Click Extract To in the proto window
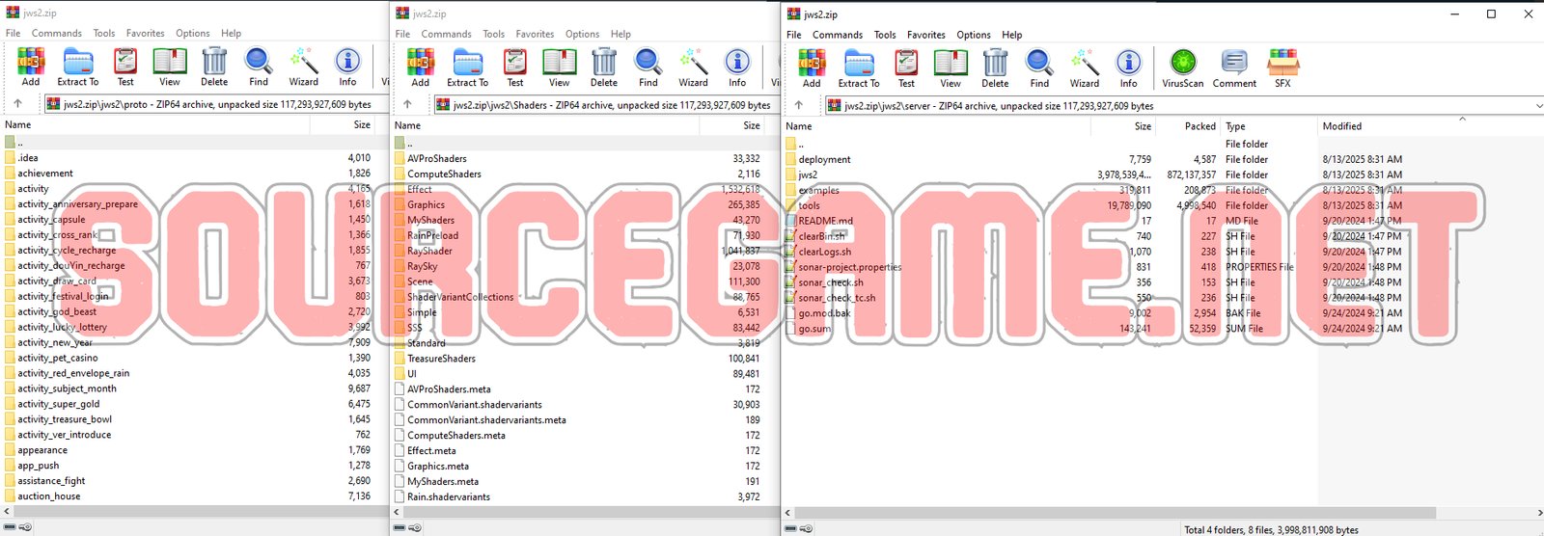 (78, 67)
